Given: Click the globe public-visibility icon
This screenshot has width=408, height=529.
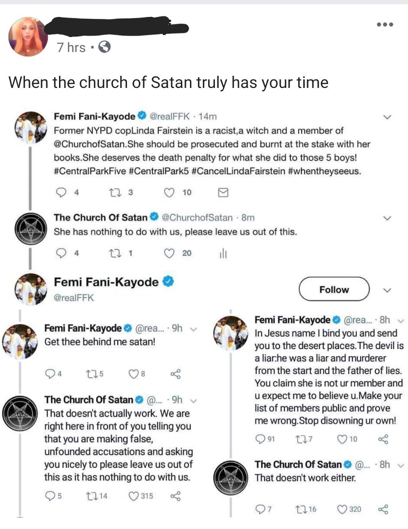Looking at the screenshot, I should pyautogui.click(x=103, y=47).
